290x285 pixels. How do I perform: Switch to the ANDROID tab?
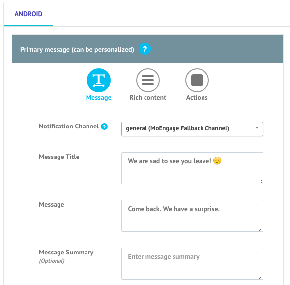29,14
